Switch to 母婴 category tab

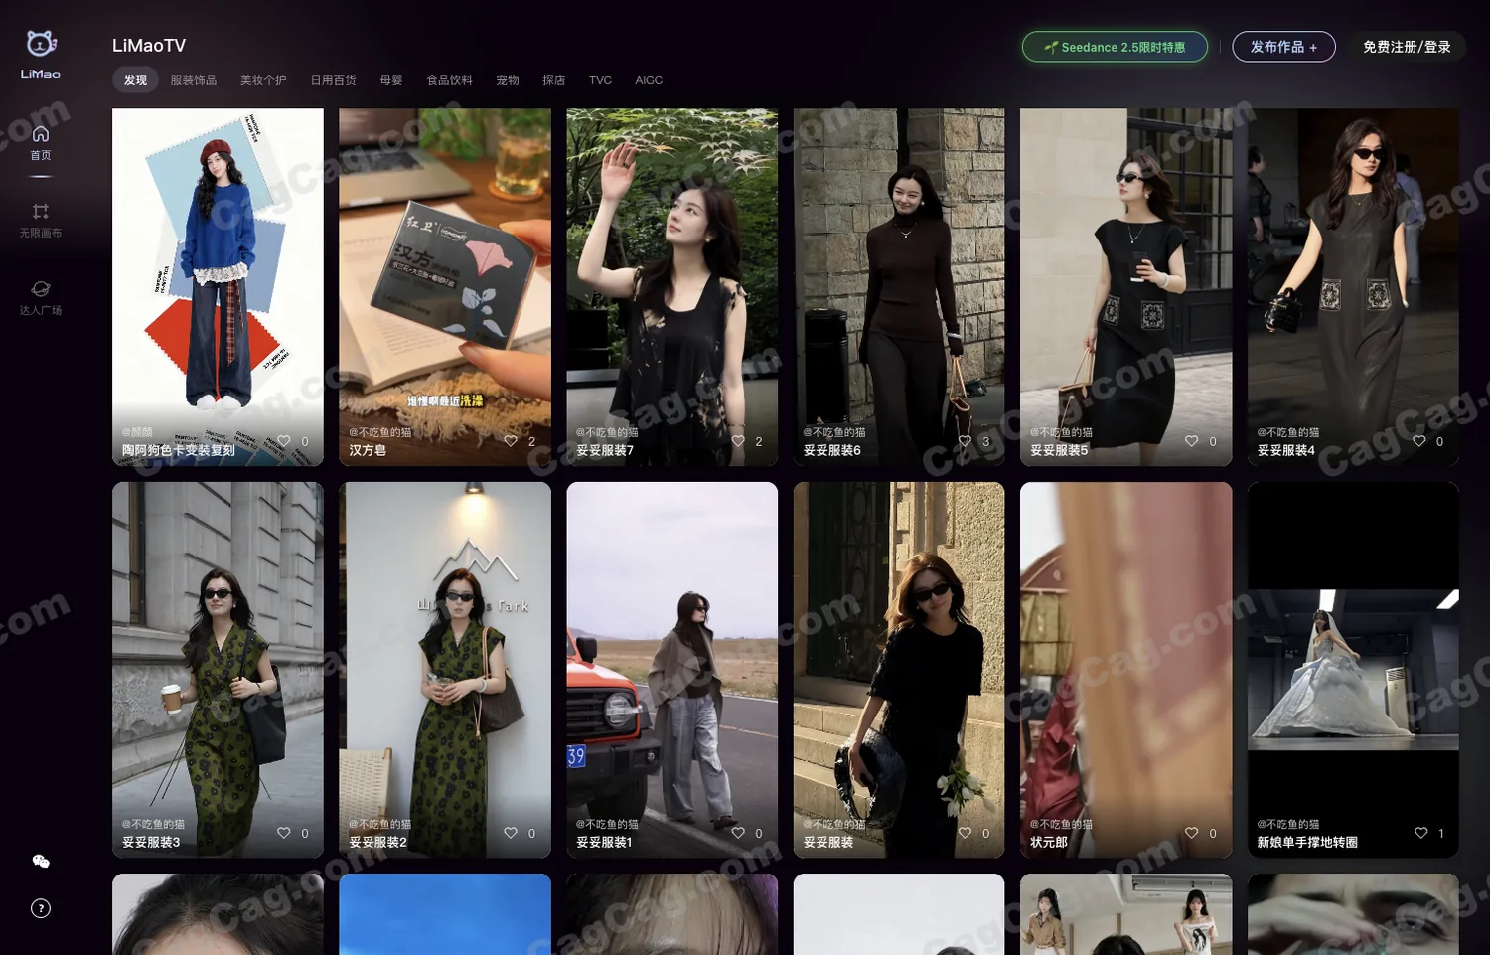click(x=391, y=80)
